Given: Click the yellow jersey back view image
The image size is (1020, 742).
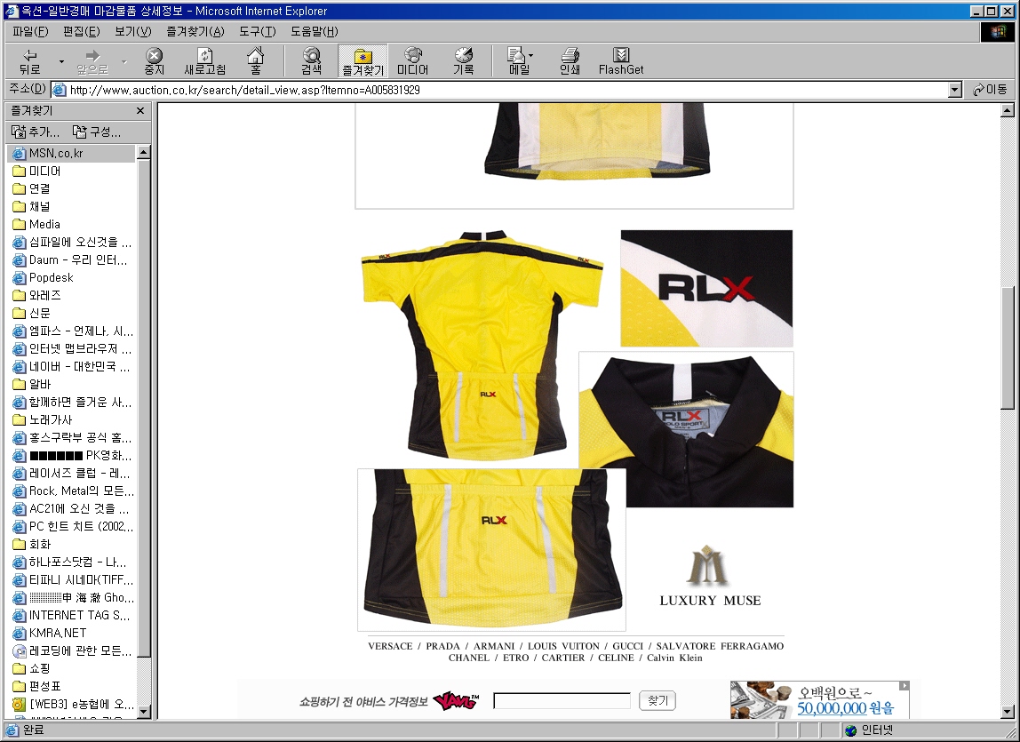Looking at the screenshot, I should tap(482, 345).
